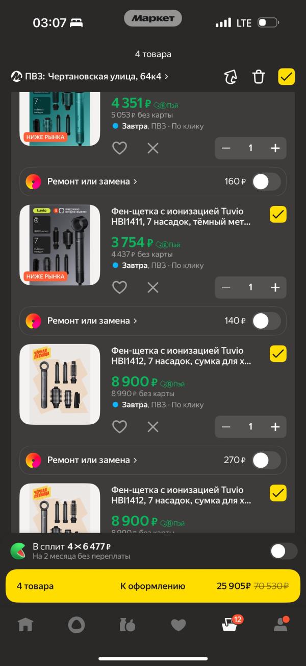Viewport: 306px width, 666px height.
Task: Open first Tuvio HBI1412 product thumbnail
Action: [x=60, y=384]
